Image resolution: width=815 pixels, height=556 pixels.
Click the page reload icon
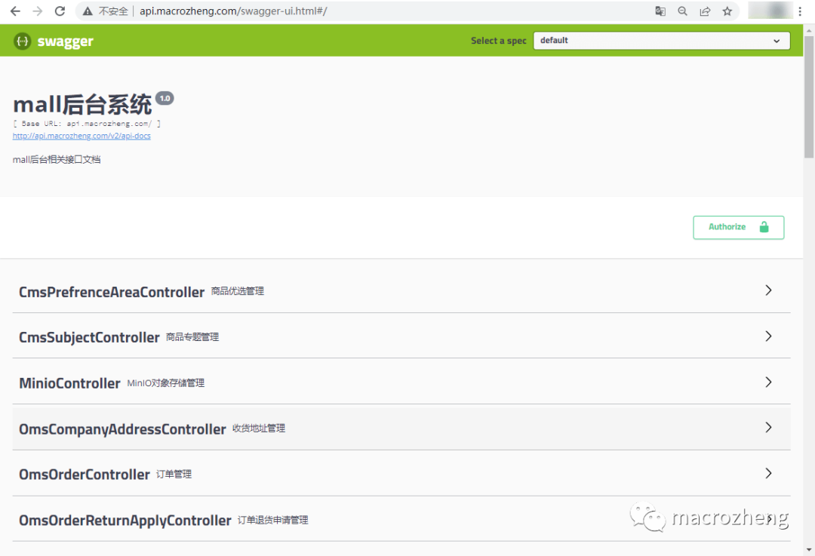point(60,11)
